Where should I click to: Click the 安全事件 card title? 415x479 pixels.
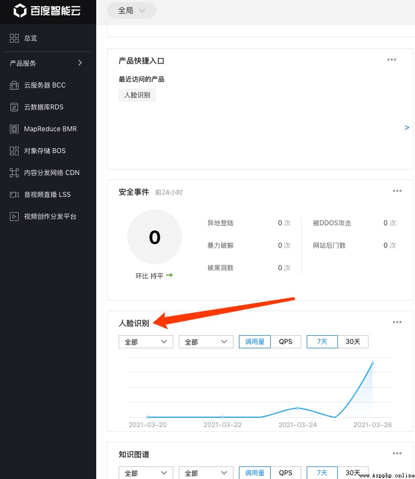(x=134, y=192)
